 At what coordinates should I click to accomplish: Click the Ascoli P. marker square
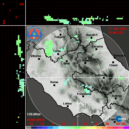(92, 38)
